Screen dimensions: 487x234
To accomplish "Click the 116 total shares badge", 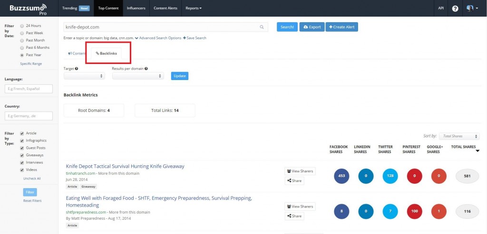I will (x=467, y=212).
